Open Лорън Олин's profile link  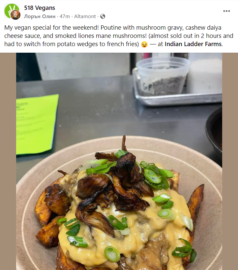40,16
